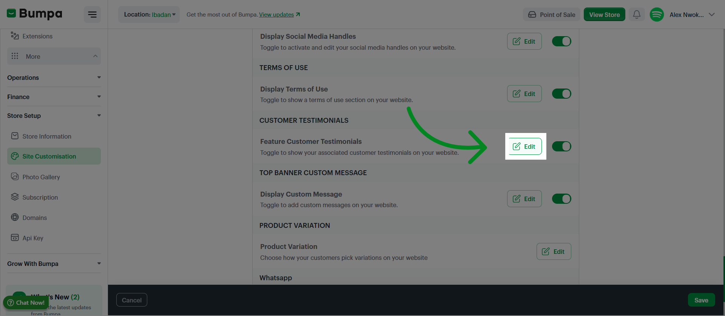Edit the Display Custom Message
The height and width of the screenshot is (316, 725).
point(524,199)
